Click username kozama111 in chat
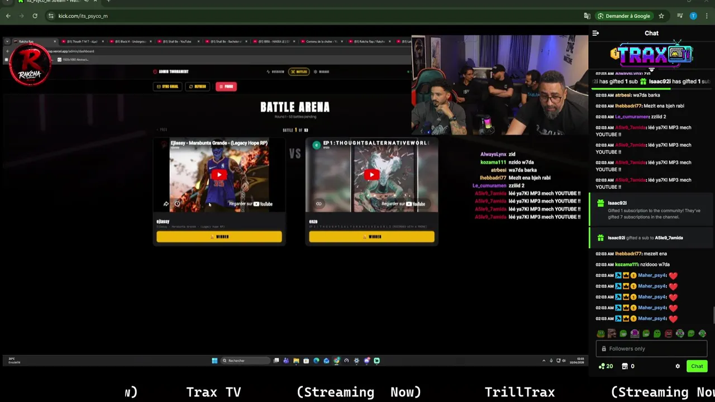Viewport: 715px width, 402px height. pyautogui.click(x=626, y=265)
